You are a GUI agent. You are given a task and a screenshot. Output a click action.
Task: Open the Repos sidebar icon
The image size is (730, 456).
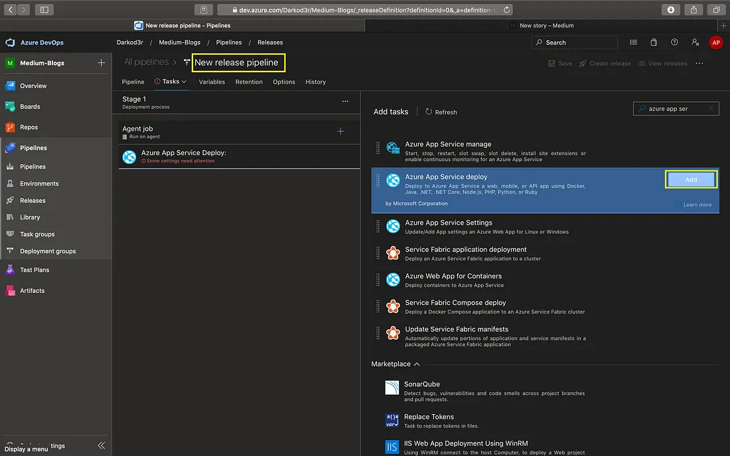[10, 127]
